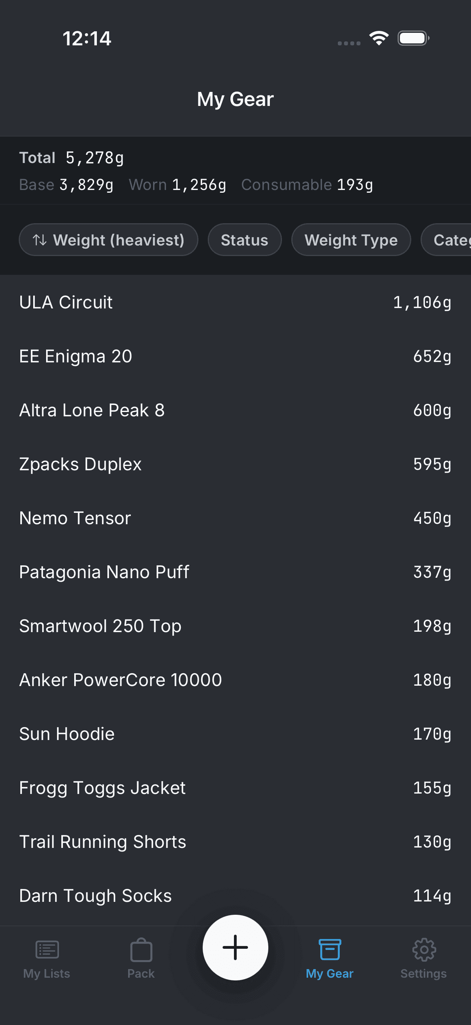The height and width of the screenshot is (1025, 471).
Task: Open Zpacks Duplex item details
Action: [x=235, y=464]
